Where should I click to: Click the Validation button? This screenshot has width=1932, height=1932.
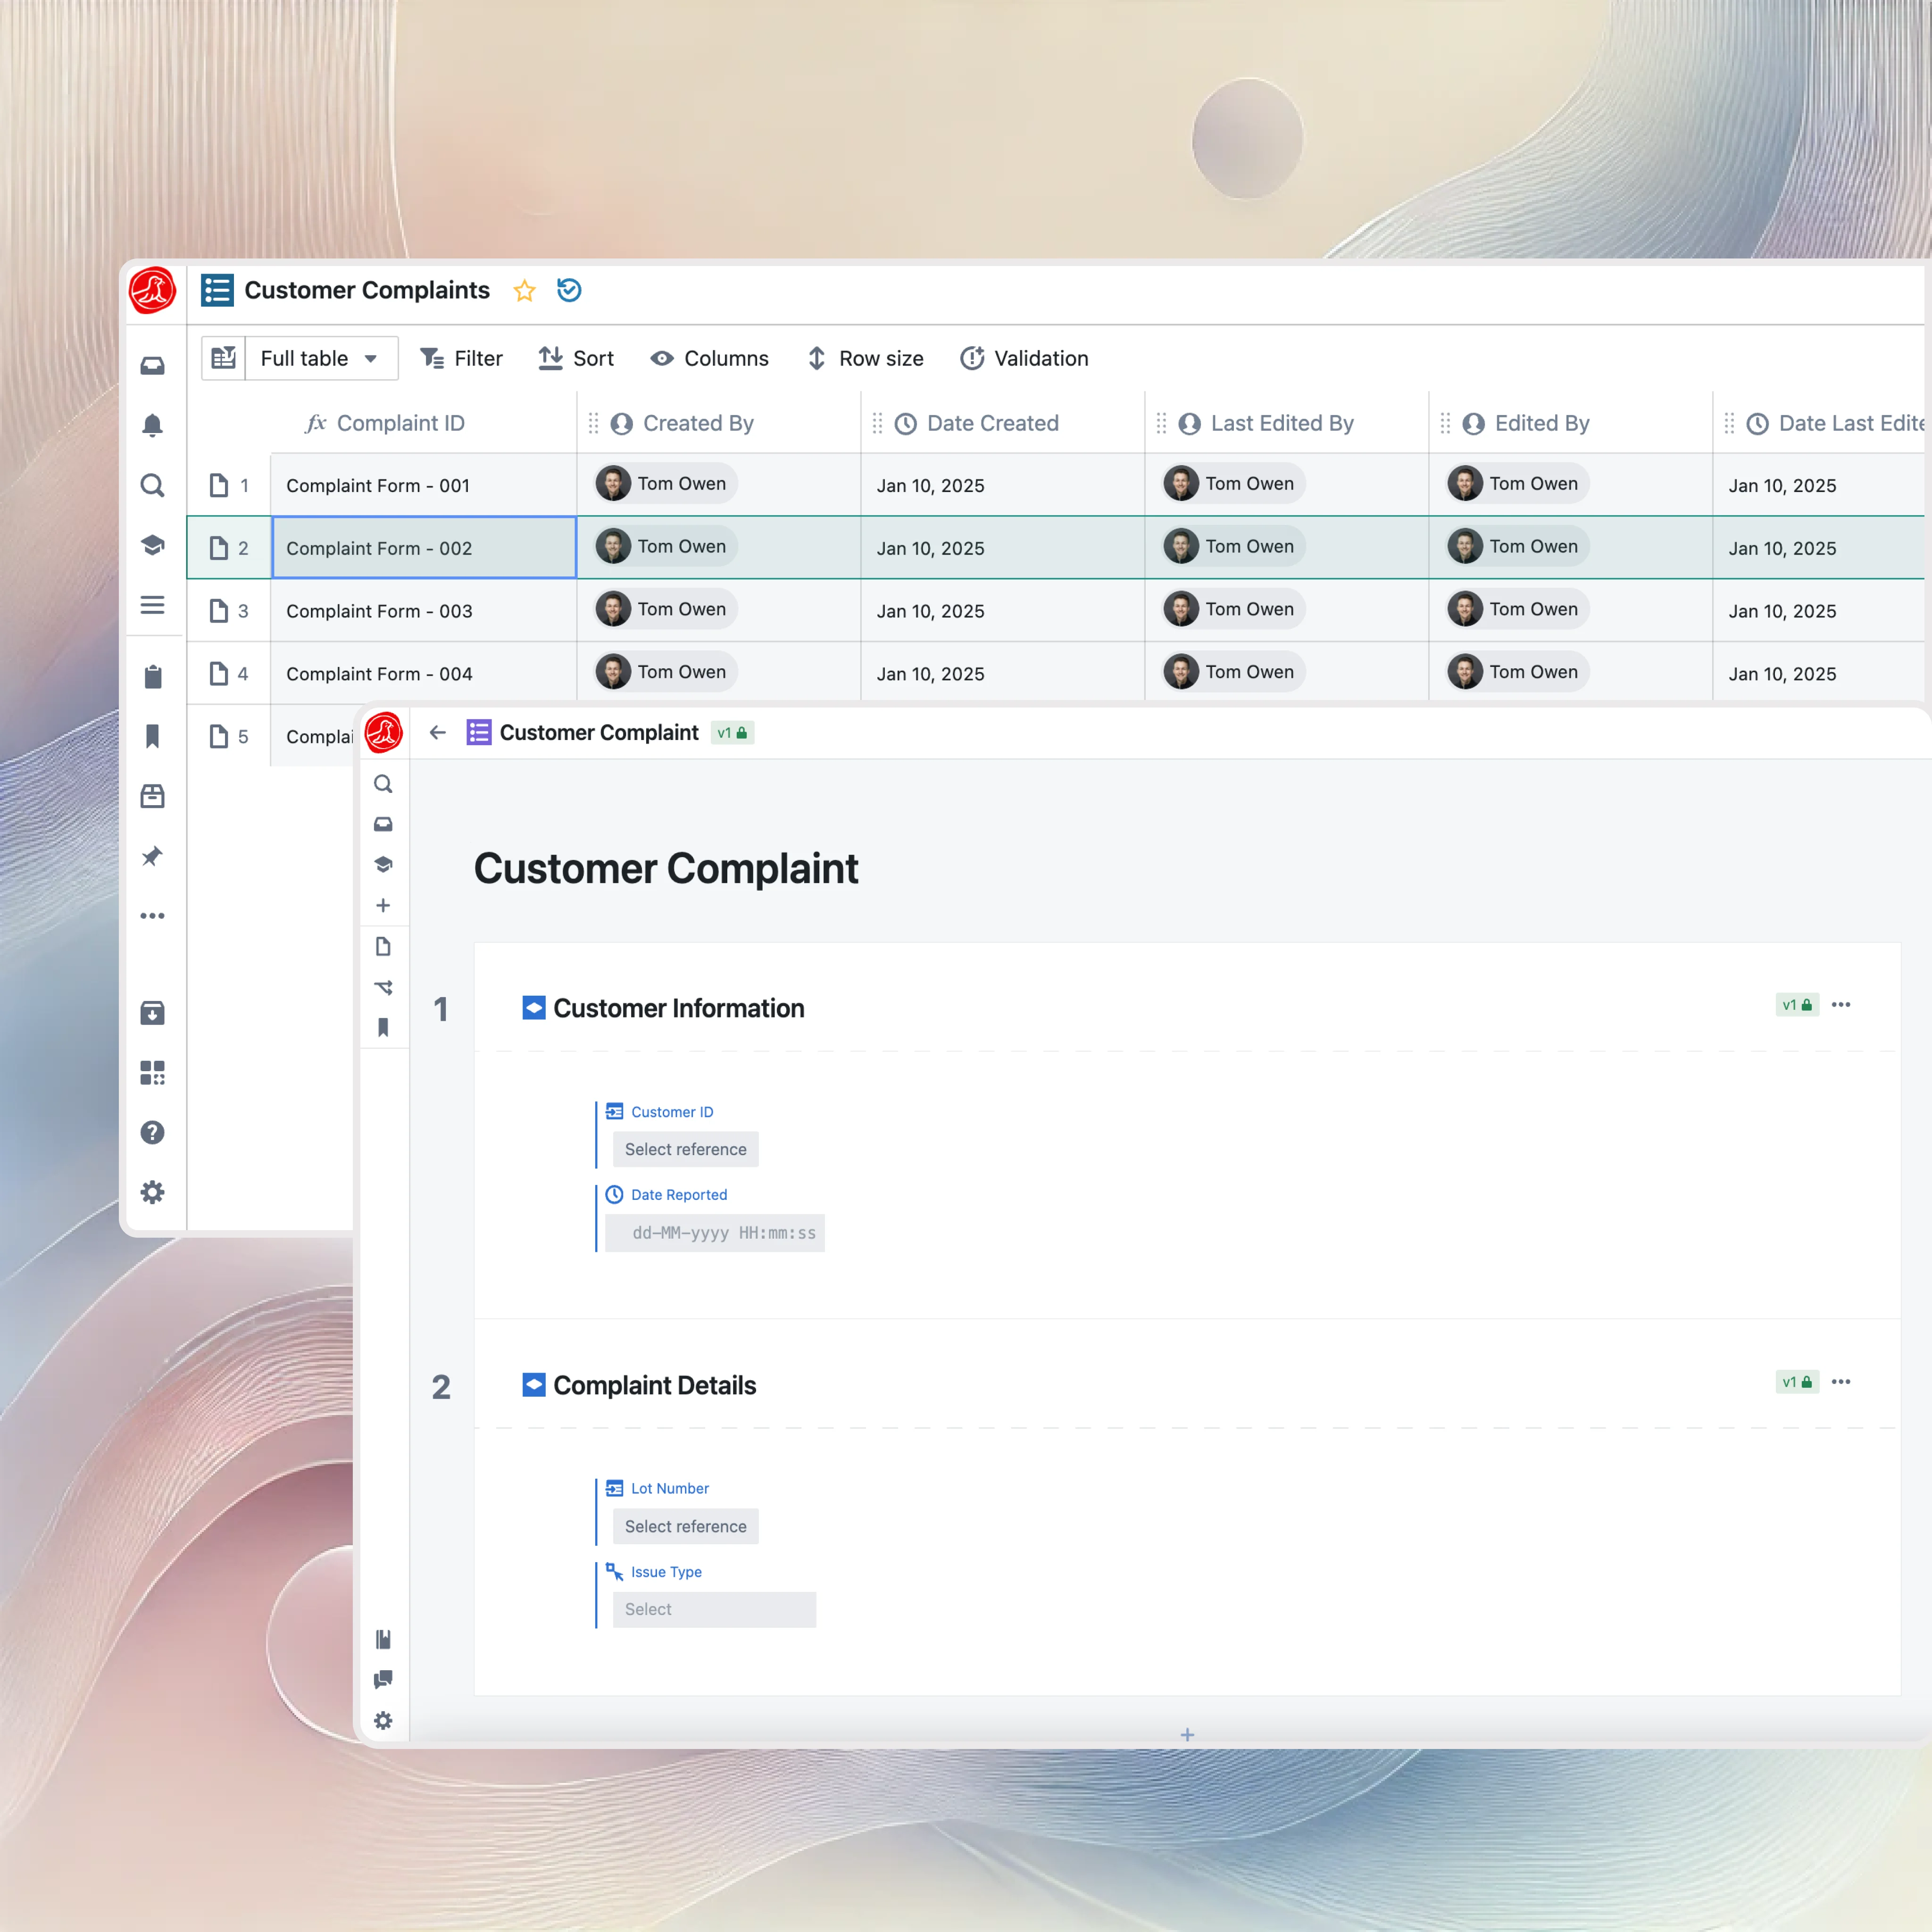(x=1024, y=358)
